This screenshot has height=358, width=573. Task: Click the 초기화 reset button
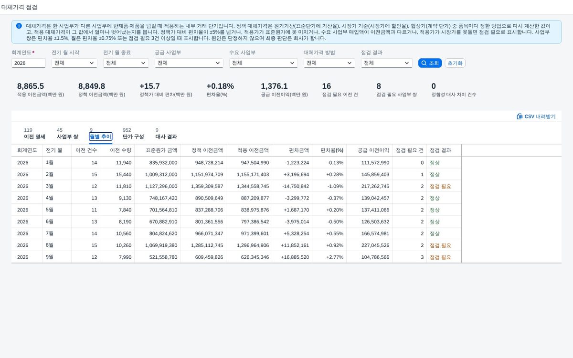[x=455, y=63]
